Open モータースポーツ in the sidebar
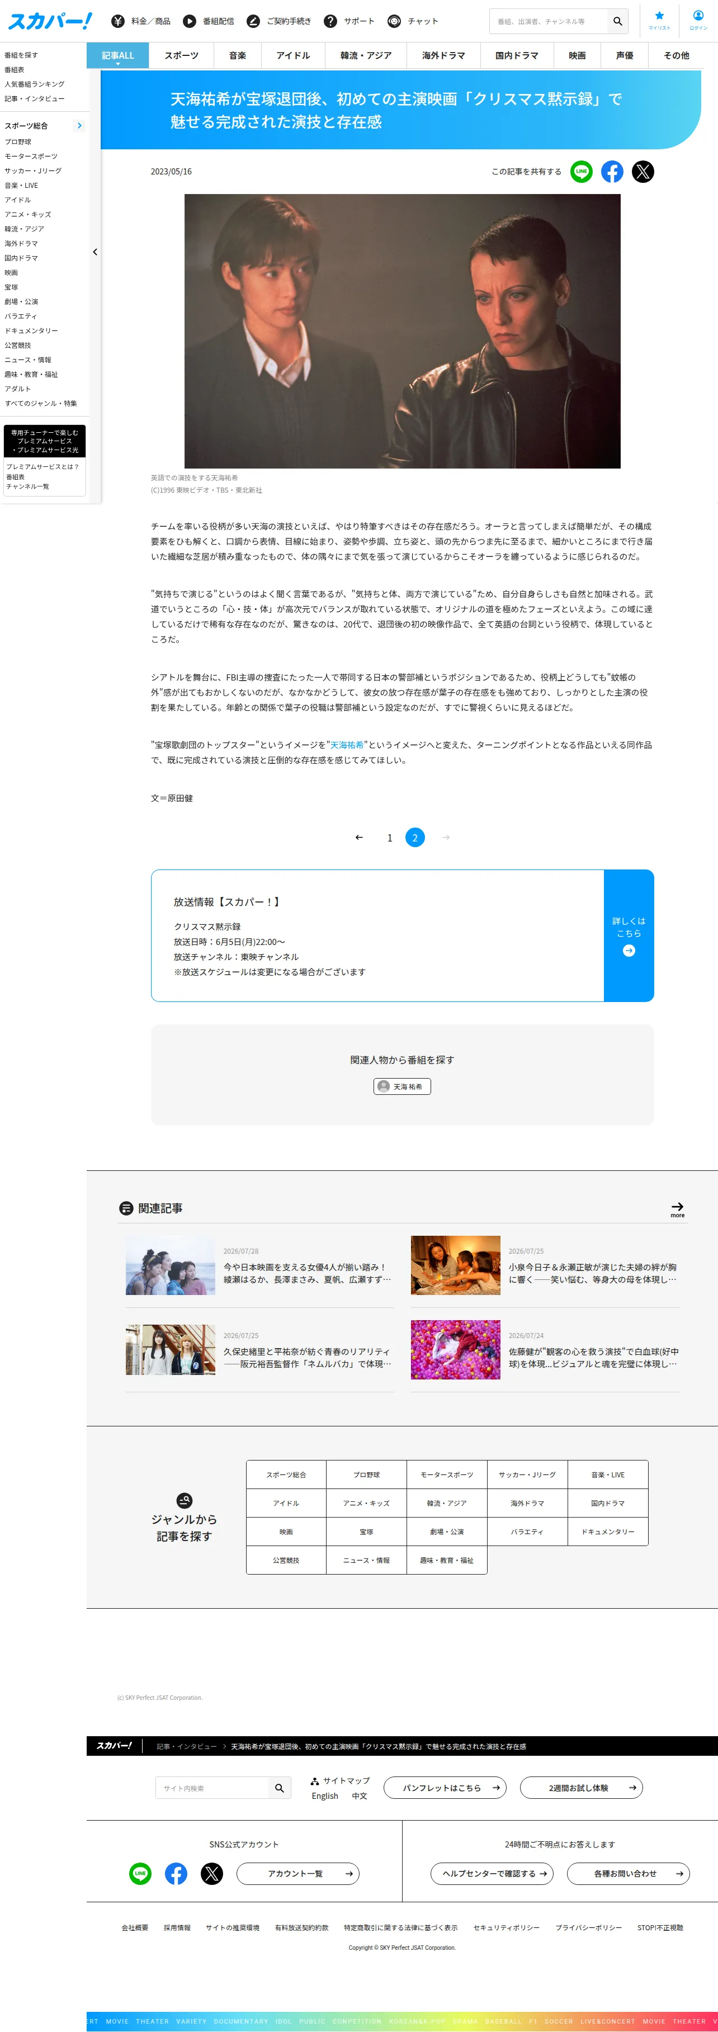This screenshot has width=718, height=2032. [x=31, y=156]
